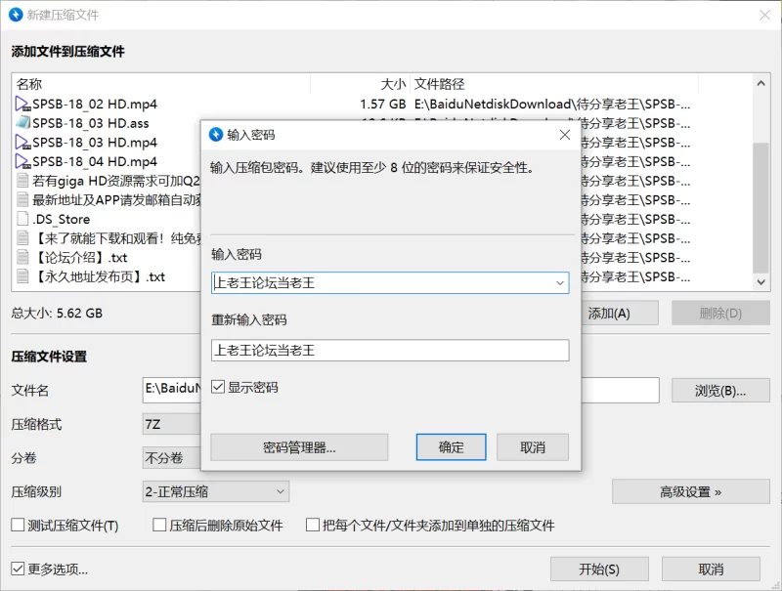The height and width of the screenshot is (591, 782).
Task: Enable 测试压缩文件(T) option
Action: pos(18,525)
